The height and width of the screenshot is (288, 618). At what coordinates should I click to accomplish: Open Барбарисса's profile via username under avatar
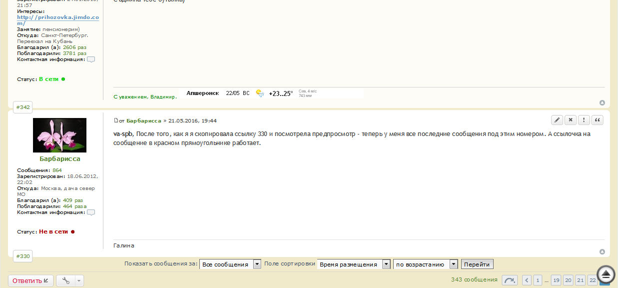[59, 158]
